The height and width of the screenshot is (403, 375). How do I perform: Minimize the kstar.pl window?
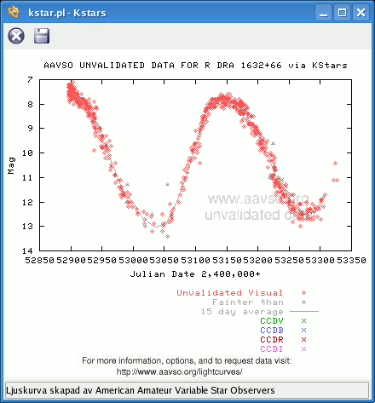(323, 13)
